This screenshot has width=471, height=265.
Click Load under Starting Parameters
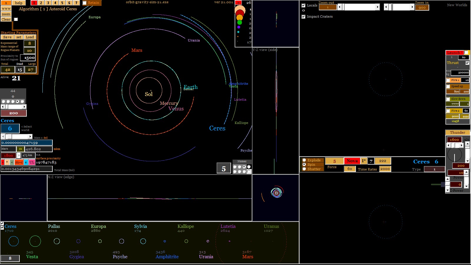tap(30, 37)
